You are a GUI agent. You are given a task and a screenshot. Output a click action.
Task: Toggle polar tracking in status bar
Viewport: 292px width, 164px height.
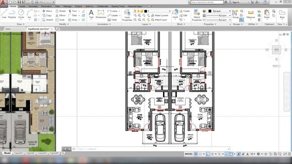pyautogui.click(x=212, y=154)
